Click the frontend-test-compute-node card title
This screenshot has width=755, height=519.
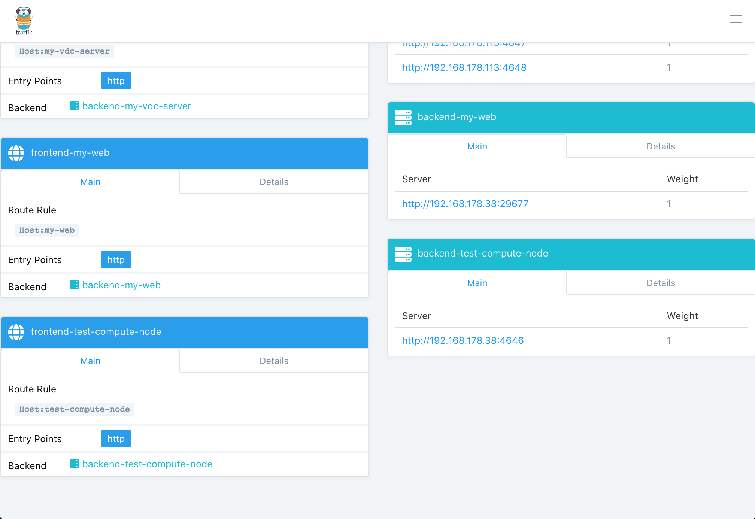tap(96, 332)
